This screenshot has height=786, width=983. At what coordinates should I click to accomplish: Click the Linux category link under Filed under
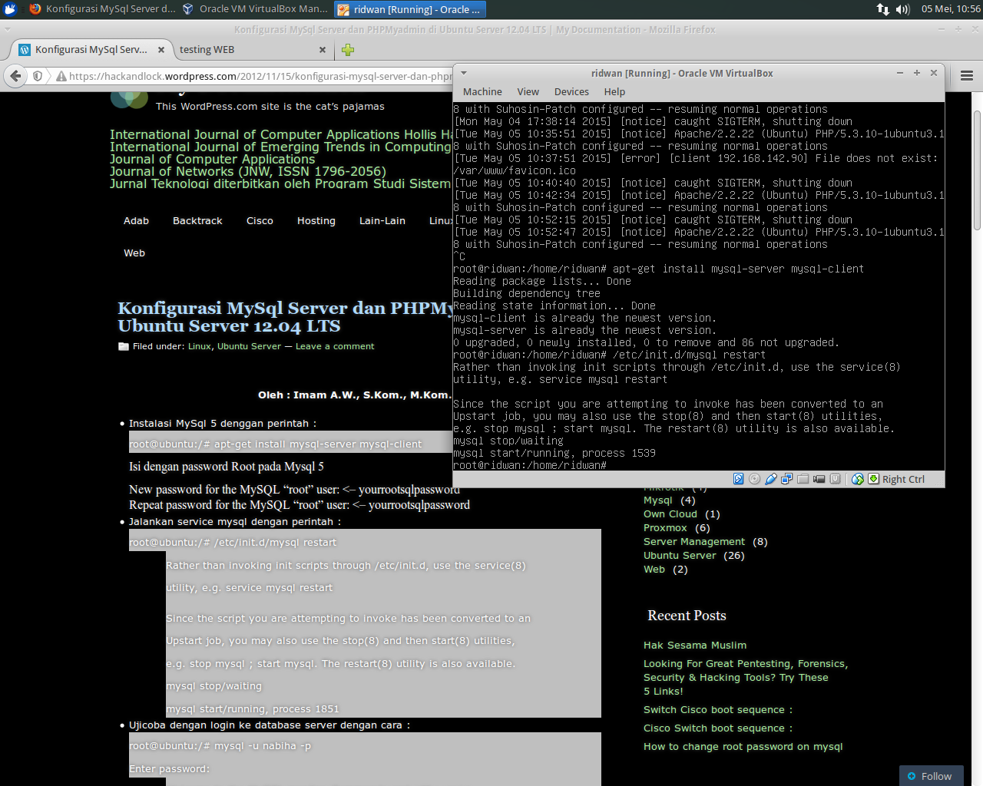pyautogui.click(x=200, y=346)
